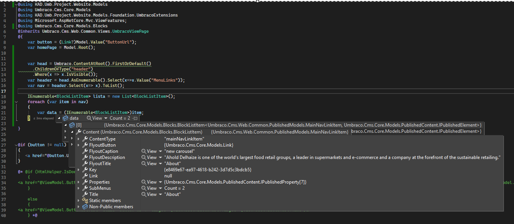This screenshot has width=514, height=224.
Task: Expand Static members node
Action: tap(78, 201)
